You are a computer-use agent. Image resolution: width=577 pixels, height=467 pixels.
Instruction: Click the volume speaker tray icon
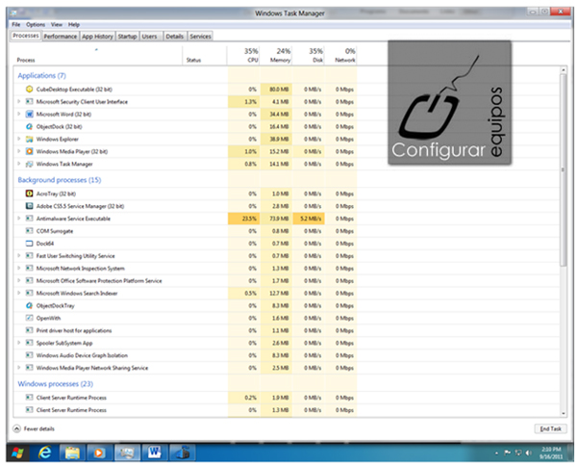point(528,453)
